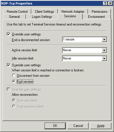Apply the session settings
This screenshot has width=114, height=132.
[101, 126]
